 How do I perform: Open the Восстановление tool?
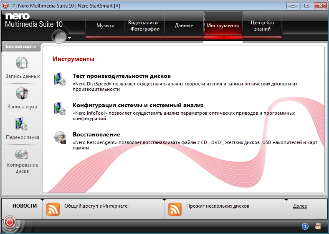pos(96,135)
